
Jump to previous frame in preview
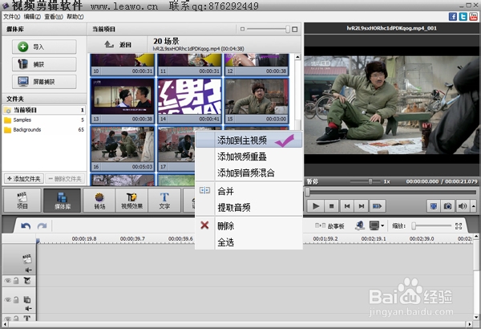point(347,206)
